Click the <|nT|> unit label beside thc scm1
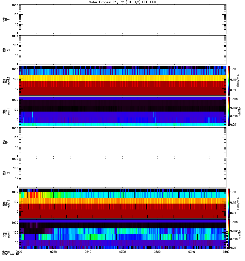 pos(240,234)
